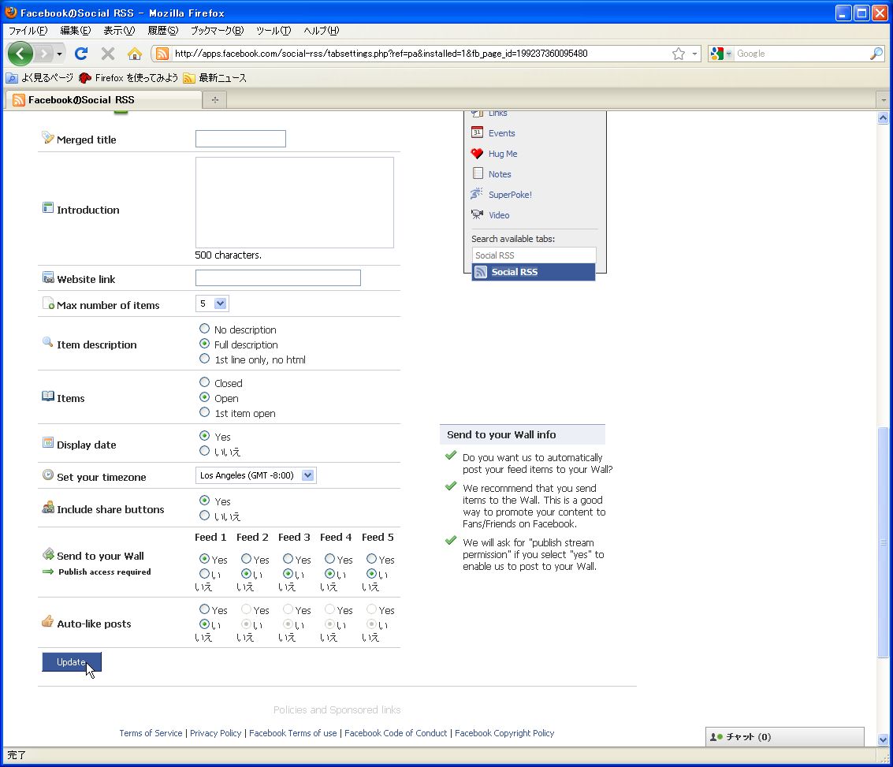Click the Firefox を使ってみよう bookmark icon
The height and width of the screenshot is (767, 893).
85,78
